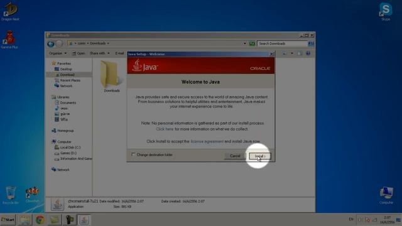Click the EN language indicator in tray
Image resolution: width=402 pixels, height=226 pixels.
351,219
